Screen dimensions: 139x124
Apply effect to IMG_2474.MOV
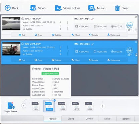point(76,60)
